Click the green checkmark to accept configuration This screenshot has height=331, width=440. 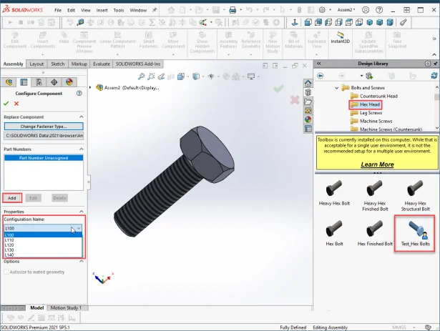click(7, 104)
